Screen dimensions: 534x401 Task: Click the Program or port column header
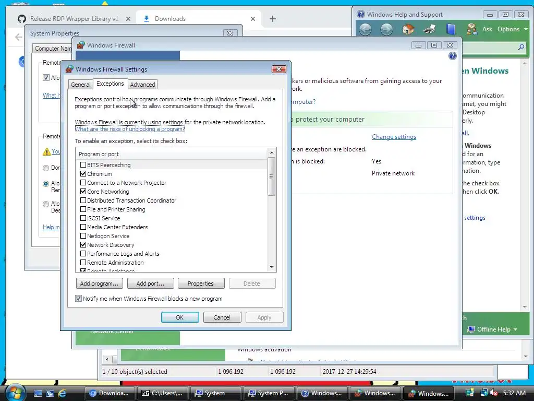pos(172,154)
